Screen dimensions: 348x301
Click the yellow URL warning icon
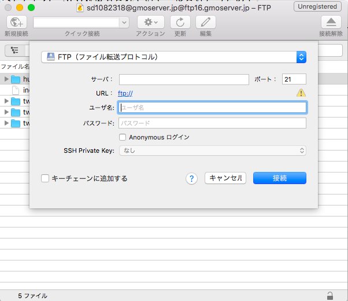[301, 93]
